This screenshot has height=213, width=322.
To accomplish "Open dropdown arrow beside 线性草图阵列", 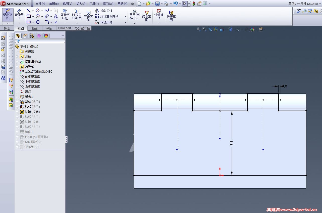I will tap(126, 17).
